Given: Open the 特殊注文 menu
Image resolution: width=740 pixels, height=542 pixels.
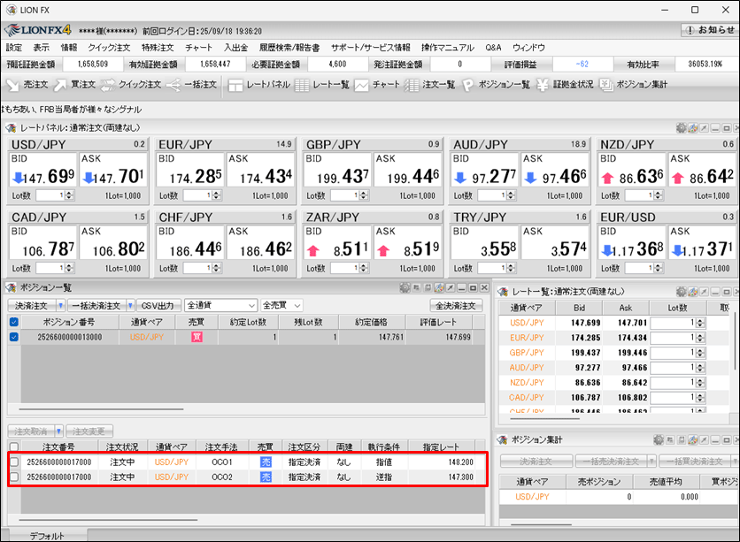Looking at the screenshot, I should (x=158, y=48).
